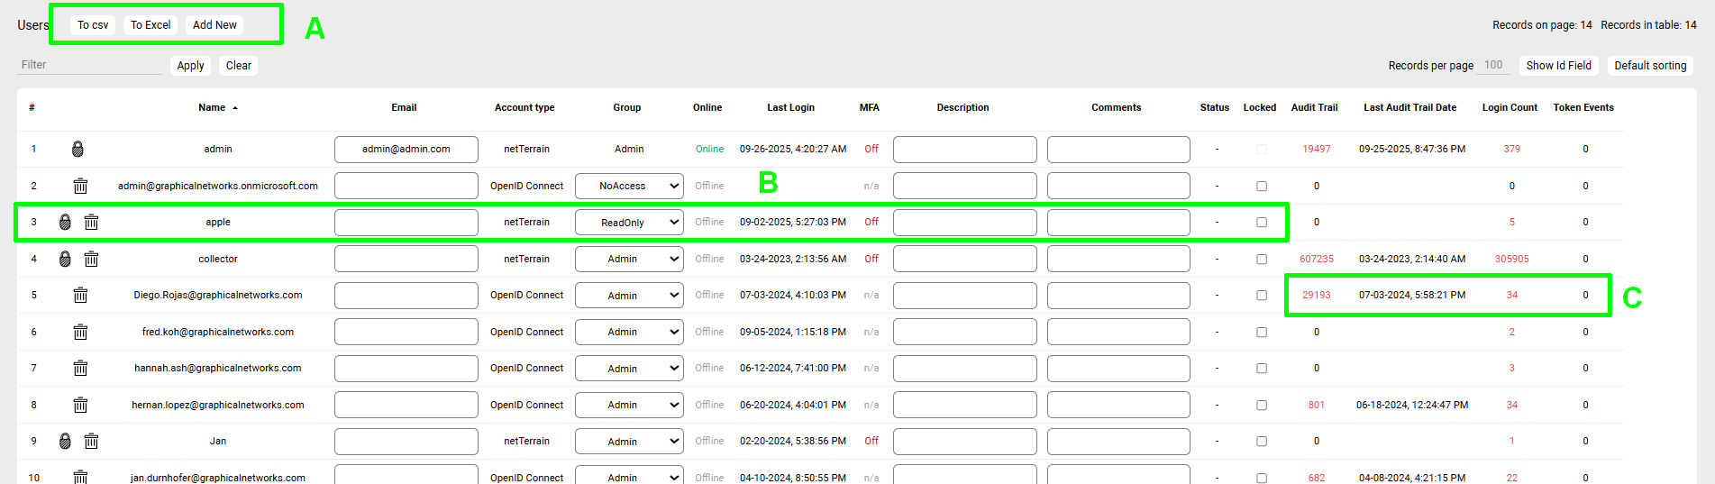Click the padlock icon in apple row
Image resolution: width=1715 pixels, height=484 pixels.
(65, 223)
